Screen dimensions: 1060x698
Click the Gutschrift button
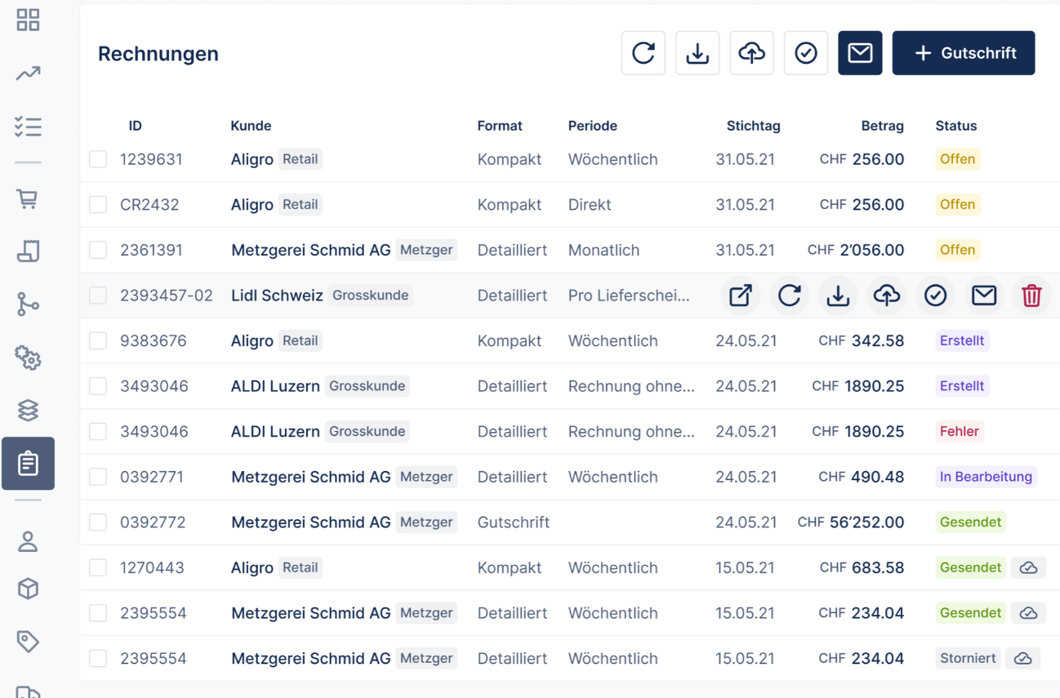[x=963, y=53]
